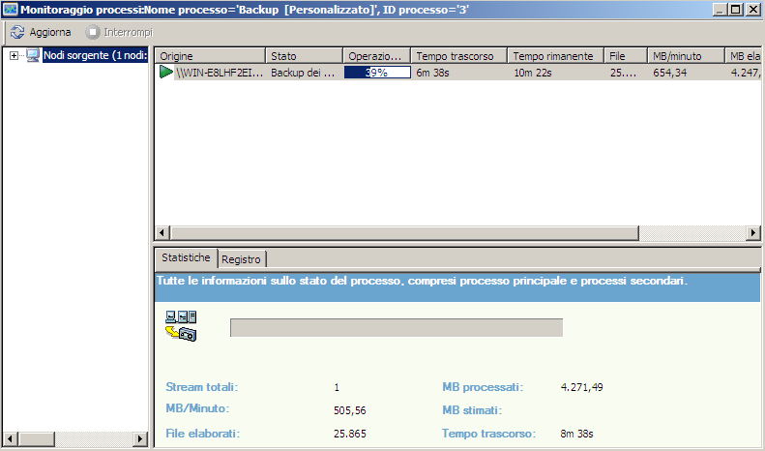765x451 pixels.
Task: Click the computer icon beside Nodi sorgente
Action: click(x=33, y=55)
